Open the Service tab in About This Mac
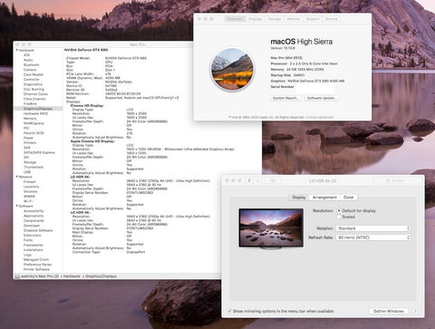This screenshot has height=329, width=435. pyautogui.click(x=332, y=19)
